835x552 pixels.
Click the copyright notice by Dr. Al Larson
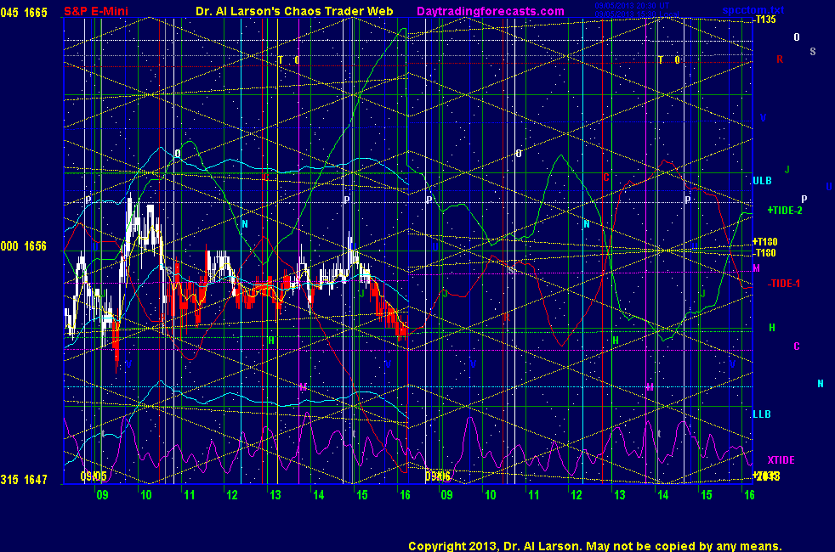(595, 546)
